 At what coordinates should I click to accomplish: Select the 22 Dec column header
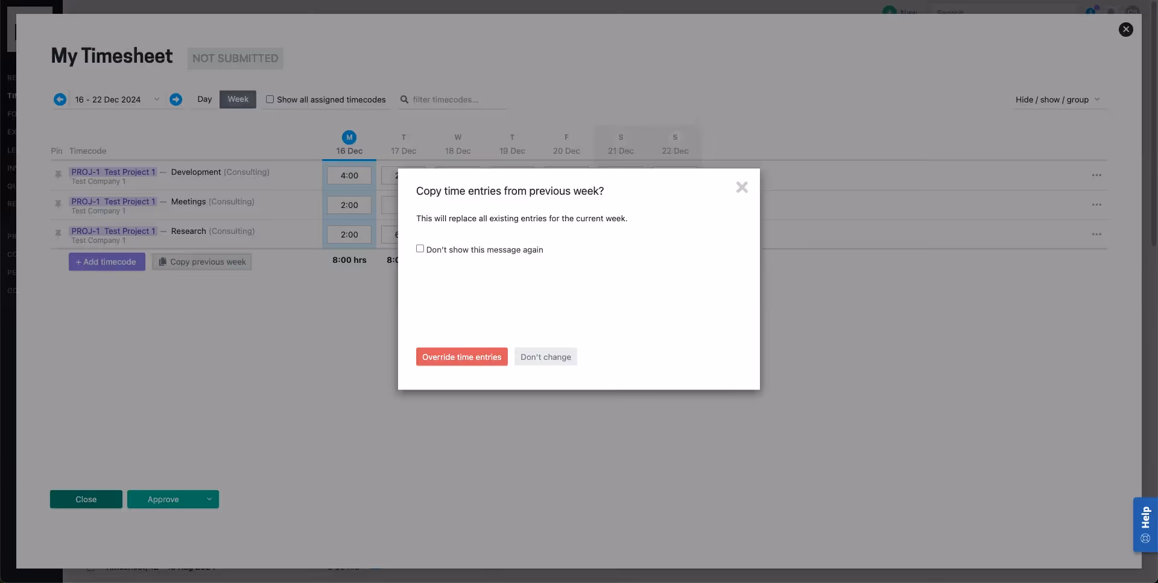coord(675,145)
